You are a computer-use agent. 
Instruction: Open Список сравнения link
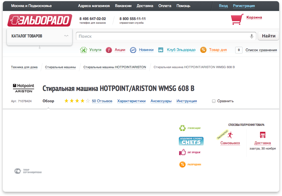(x=261, y=50)
